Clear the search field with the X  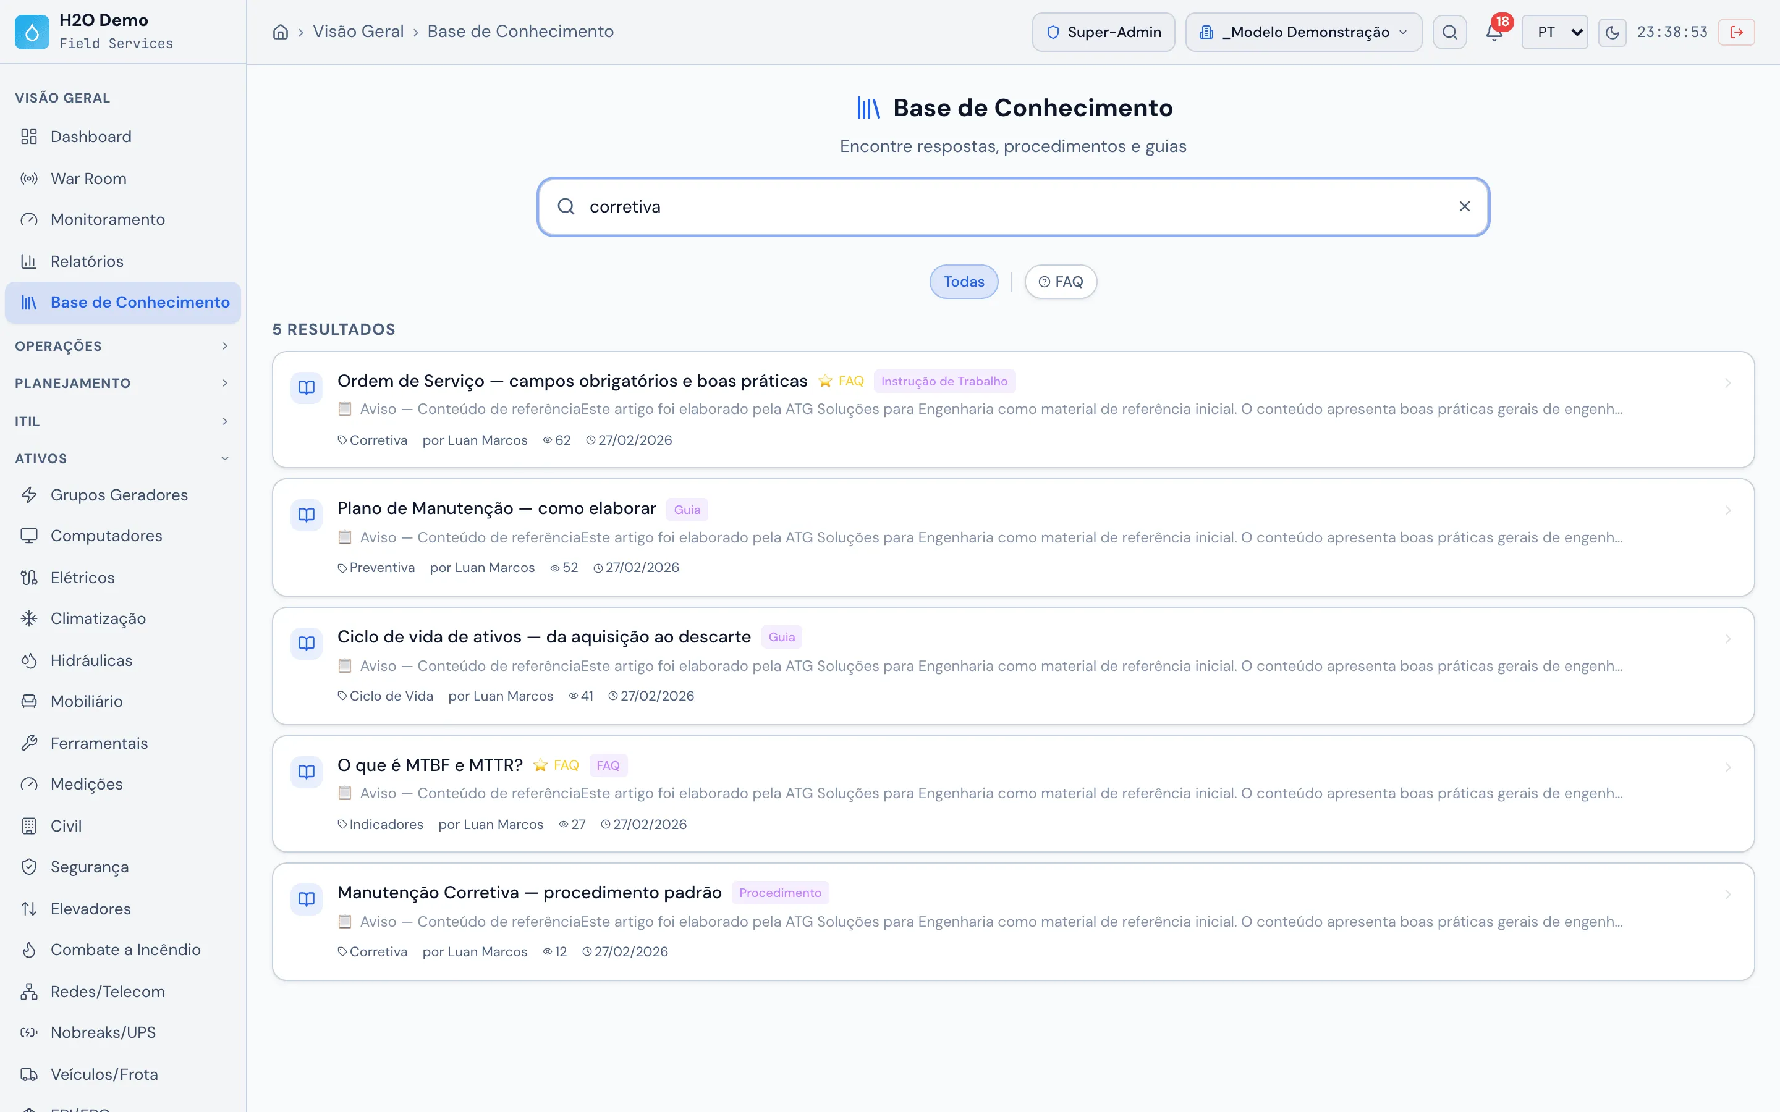pos(1464,207)
